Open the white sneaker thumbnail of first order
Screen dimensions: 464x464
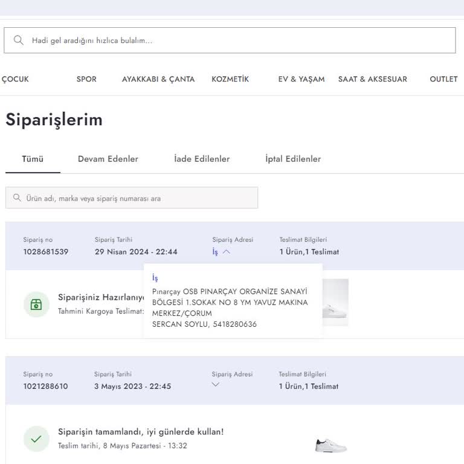(x=335, y=303)
